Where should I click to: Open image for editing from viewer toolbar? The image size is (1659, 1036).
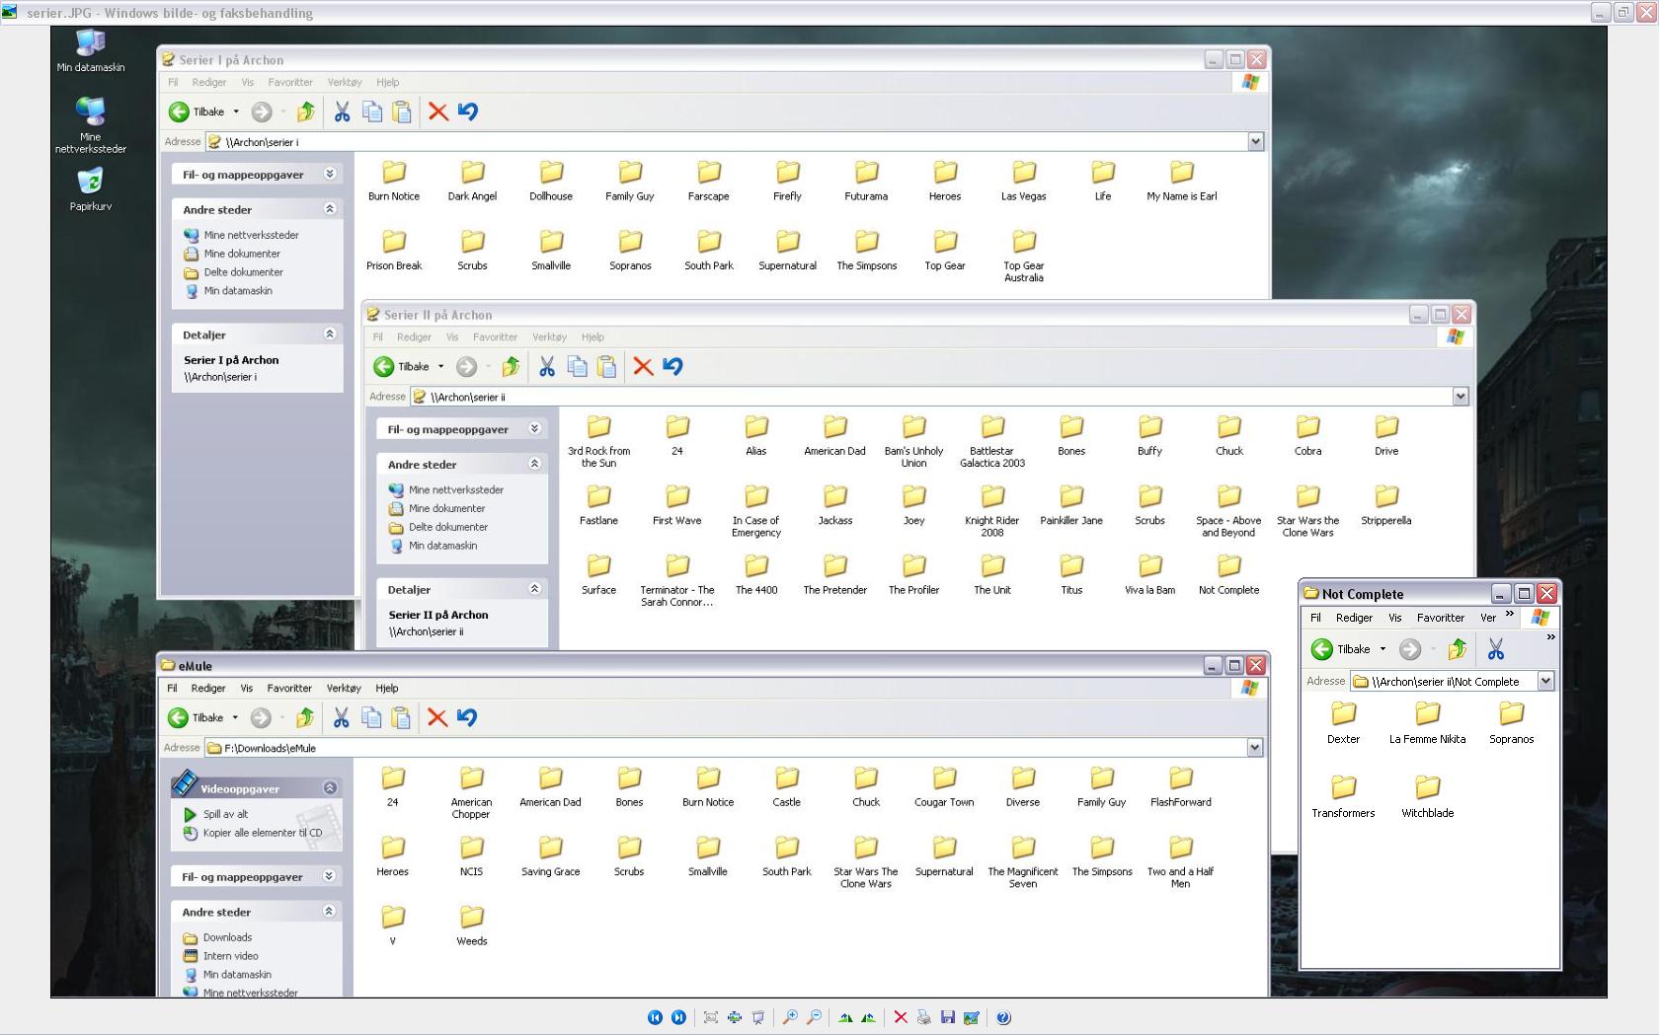(x=972, y=1017)
